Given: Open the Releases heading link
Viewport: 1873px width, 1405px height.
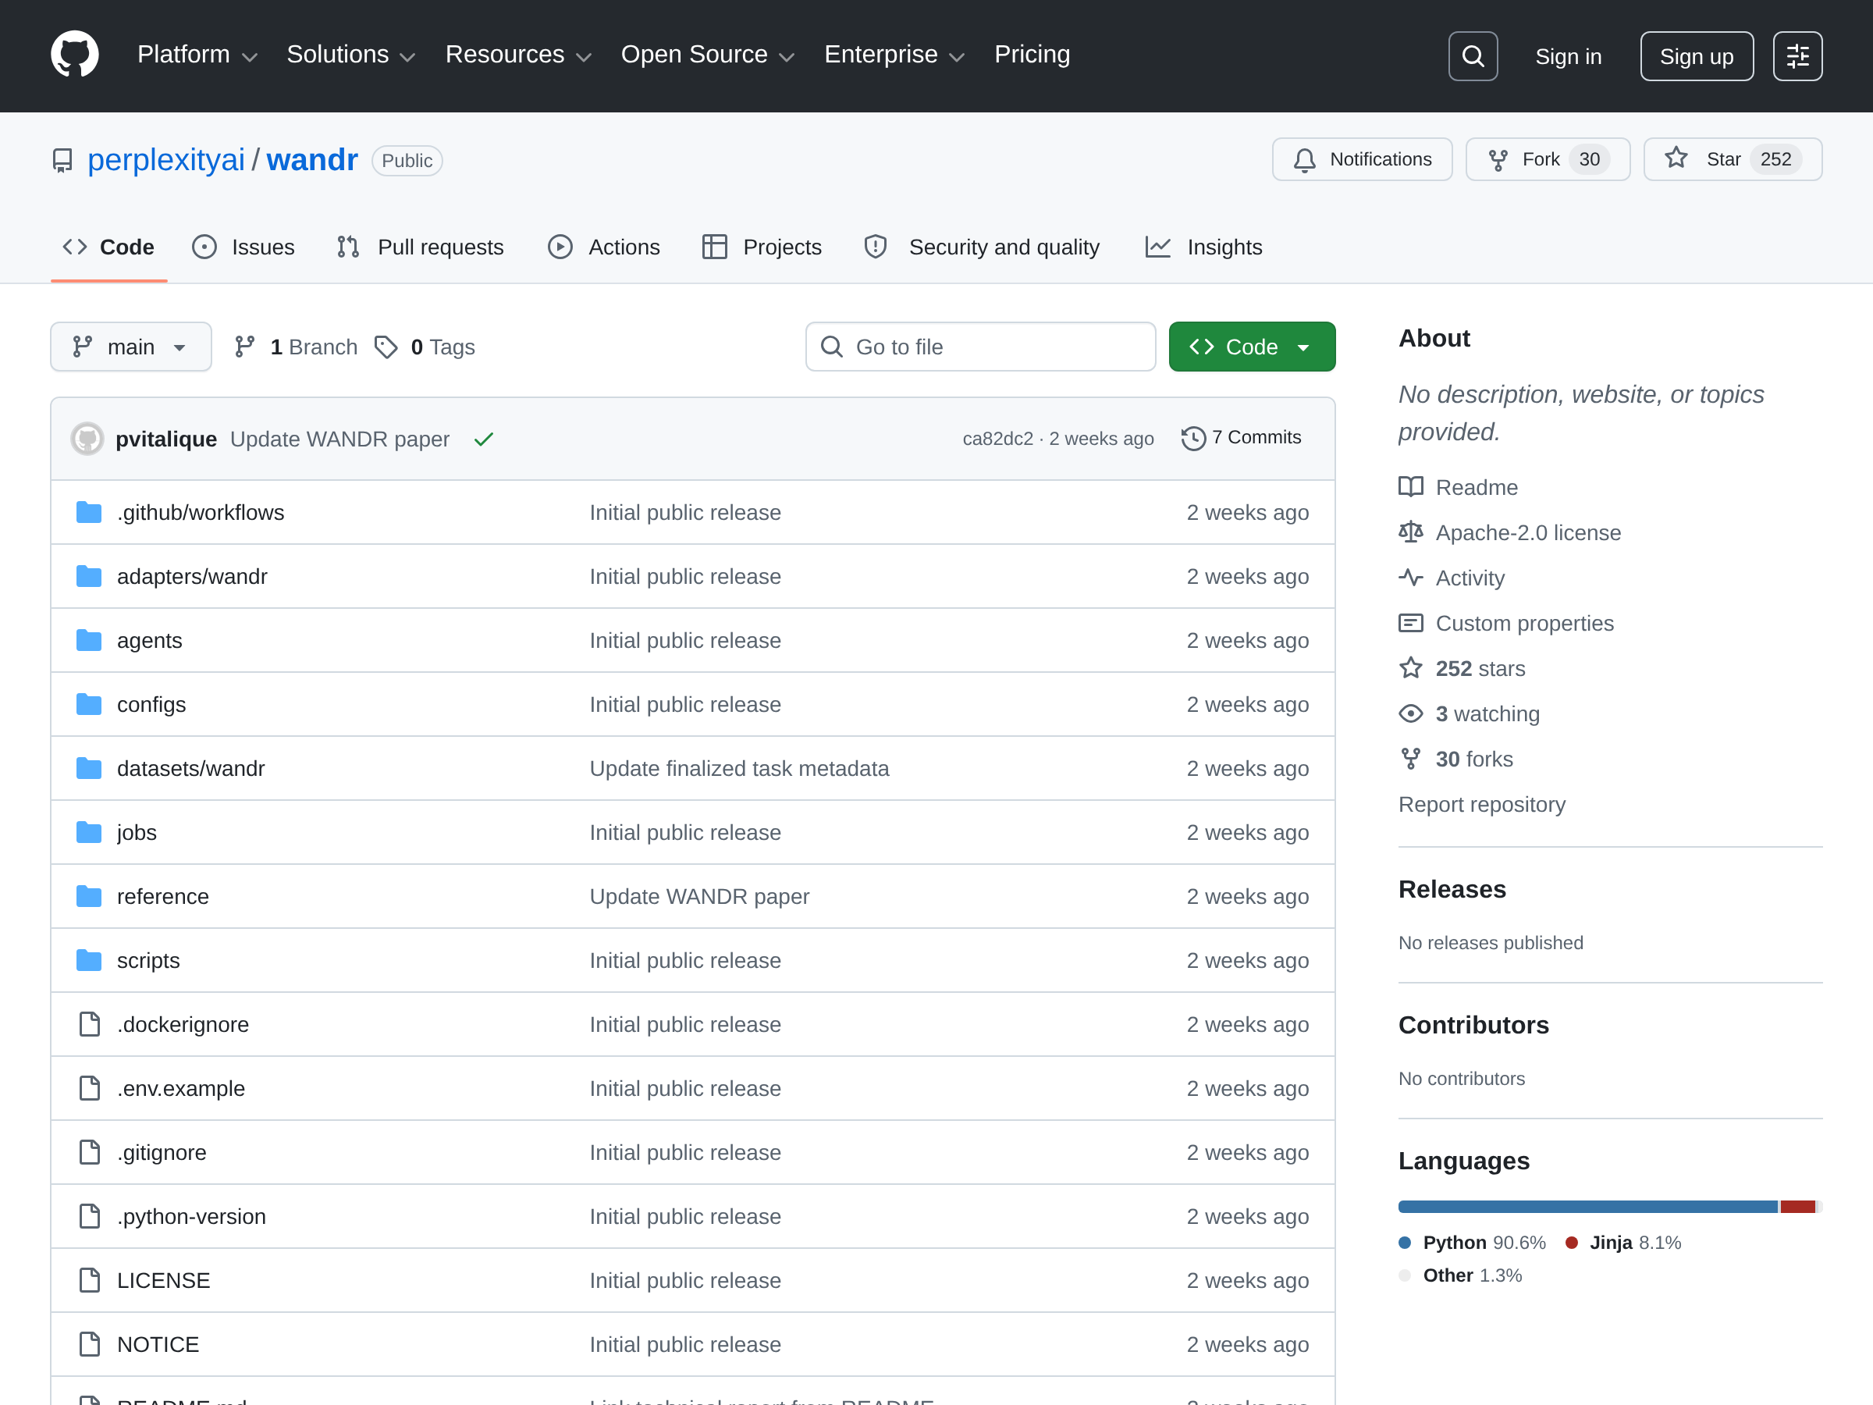Looking at the screenshot, I should (x=1452, y=889).
